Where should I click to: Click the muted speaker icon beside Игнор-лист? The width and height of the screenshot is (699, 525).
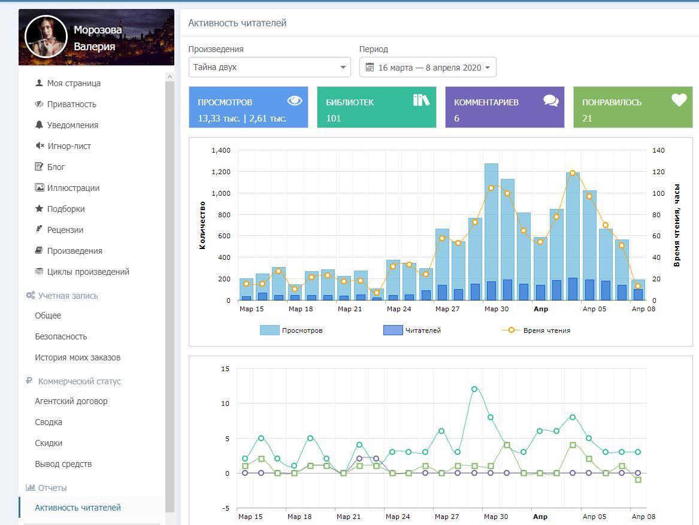pos(40,146)
